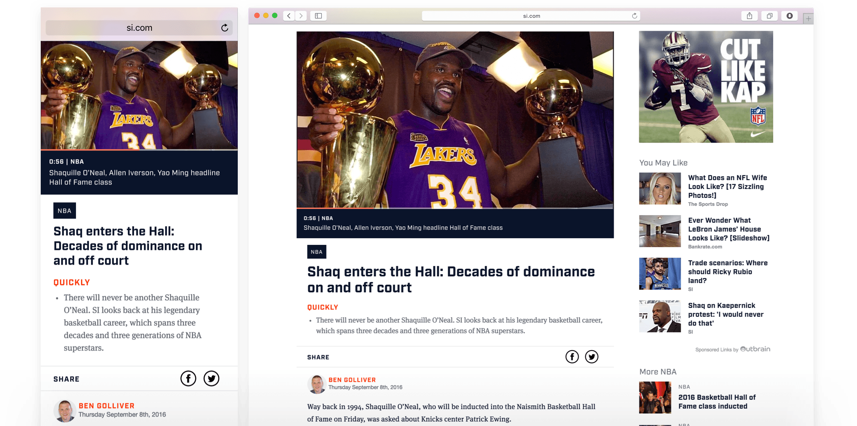Screen dimensions: 857x426
Task: Click 'SHARE' label in mobile view
Action: tap(66, 379)
